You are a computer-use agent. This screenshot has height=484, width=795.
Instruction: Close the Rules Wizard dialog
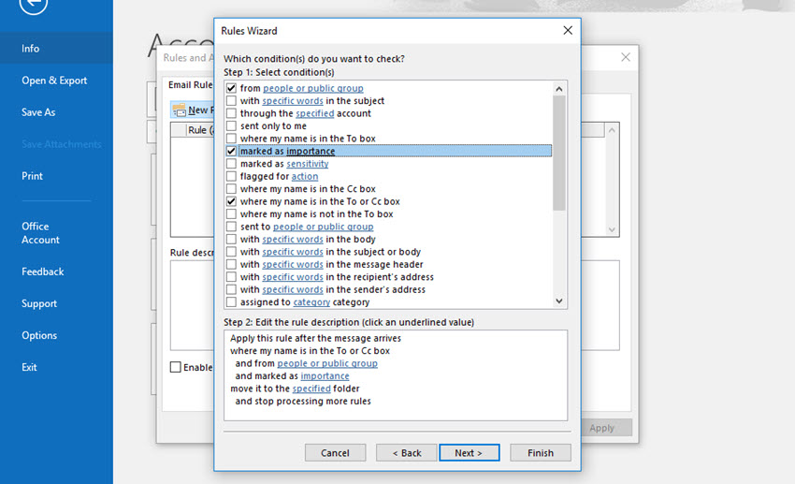tap(568, 31)
